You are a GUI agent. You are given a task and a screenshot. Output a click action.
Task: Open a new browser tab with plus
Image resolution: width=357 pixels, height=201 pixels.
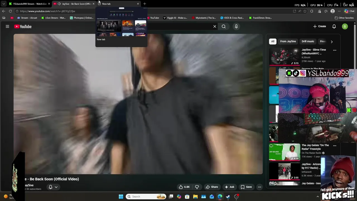pyautogui.click(x=144, y=4)
